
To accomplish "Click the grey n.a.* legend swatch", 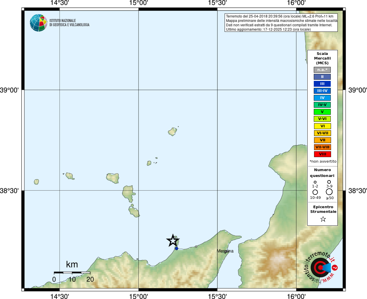I will (322, 70).
